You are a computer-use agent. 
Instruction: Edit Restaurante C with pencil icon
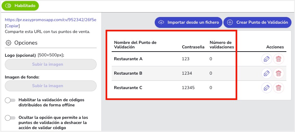[x=266, y=88]
